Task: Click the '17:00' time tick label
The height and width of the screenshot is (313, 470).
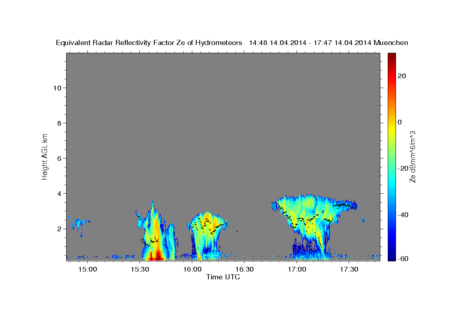Action: click(297, 270)
